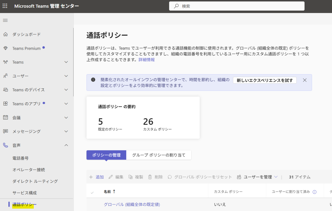
Task: Open the ユーザーを管理 dropdown
Action: [258, 177]
